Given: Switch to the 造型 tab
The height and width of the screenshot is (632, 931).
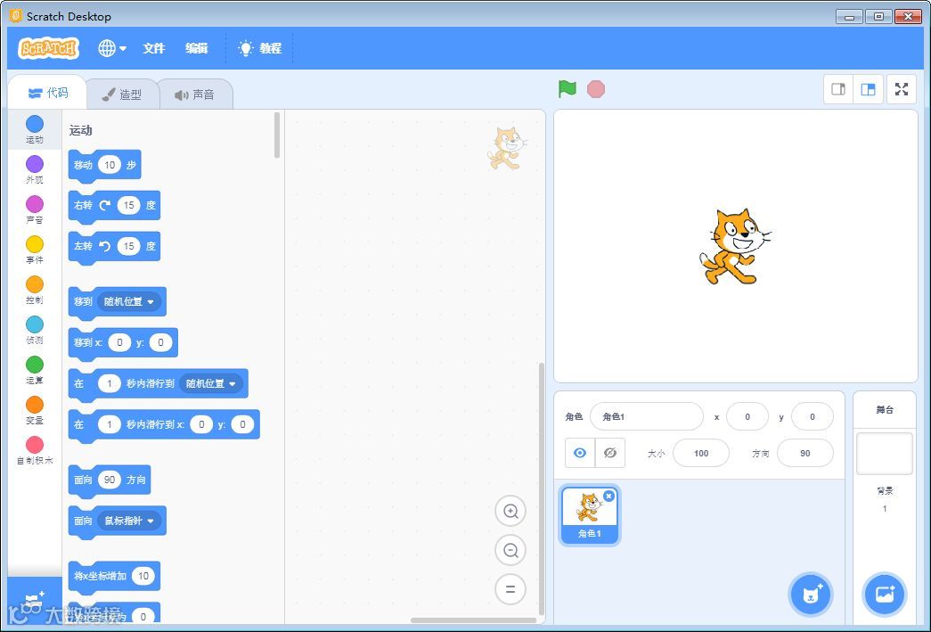Looking at the screenshot, I should tap(122, 94).
